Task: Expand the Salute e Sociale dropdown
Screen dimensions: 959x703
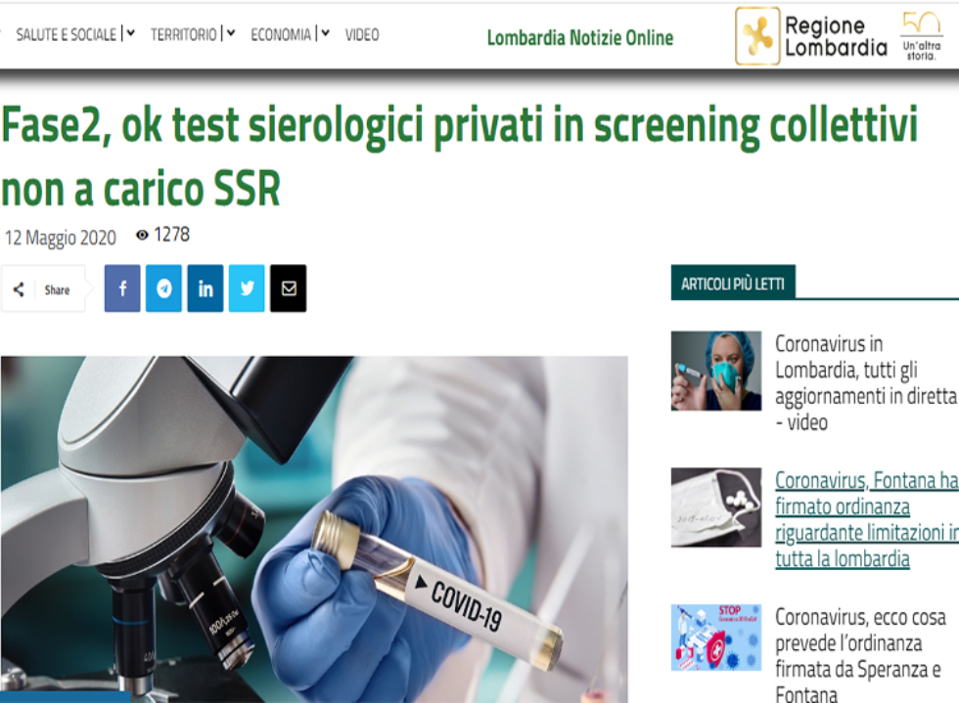Action: click(x=131, y=33)
